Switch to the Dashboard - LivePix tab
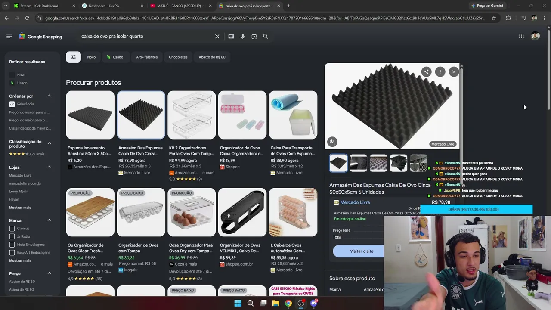 pyautogui.click(x=112, y=6)
